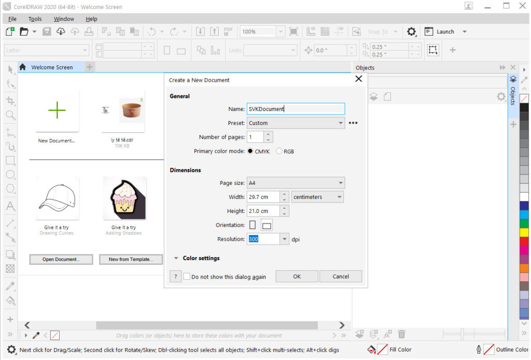
Task: Select RGB primary color mode
Action: 279,151
